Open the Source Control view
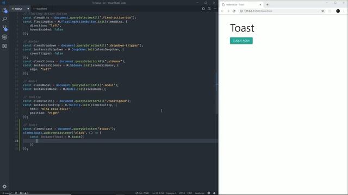Screen dimensions: 348x195 [4, 28]
